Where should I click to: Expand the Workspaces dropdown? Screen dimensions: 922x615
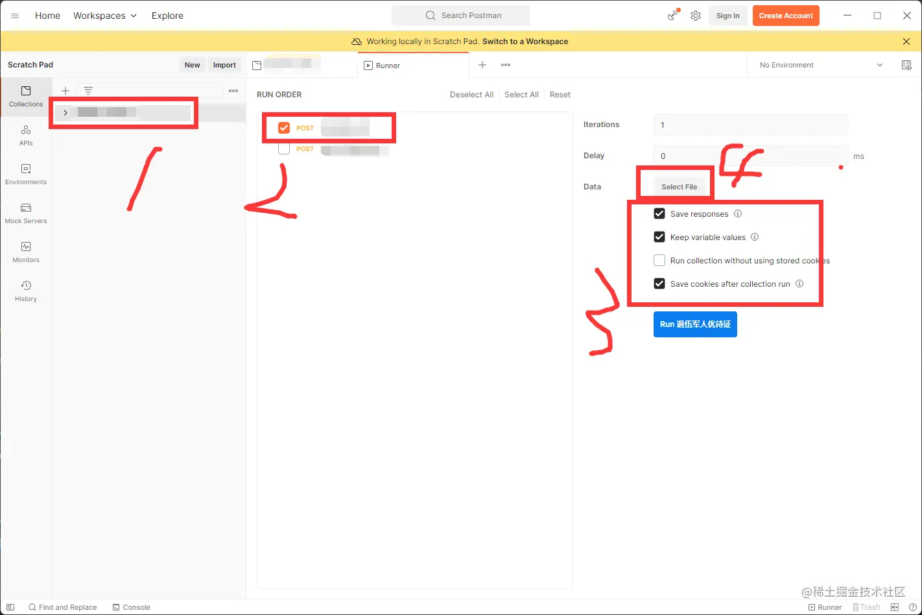(x=104, y=16)
